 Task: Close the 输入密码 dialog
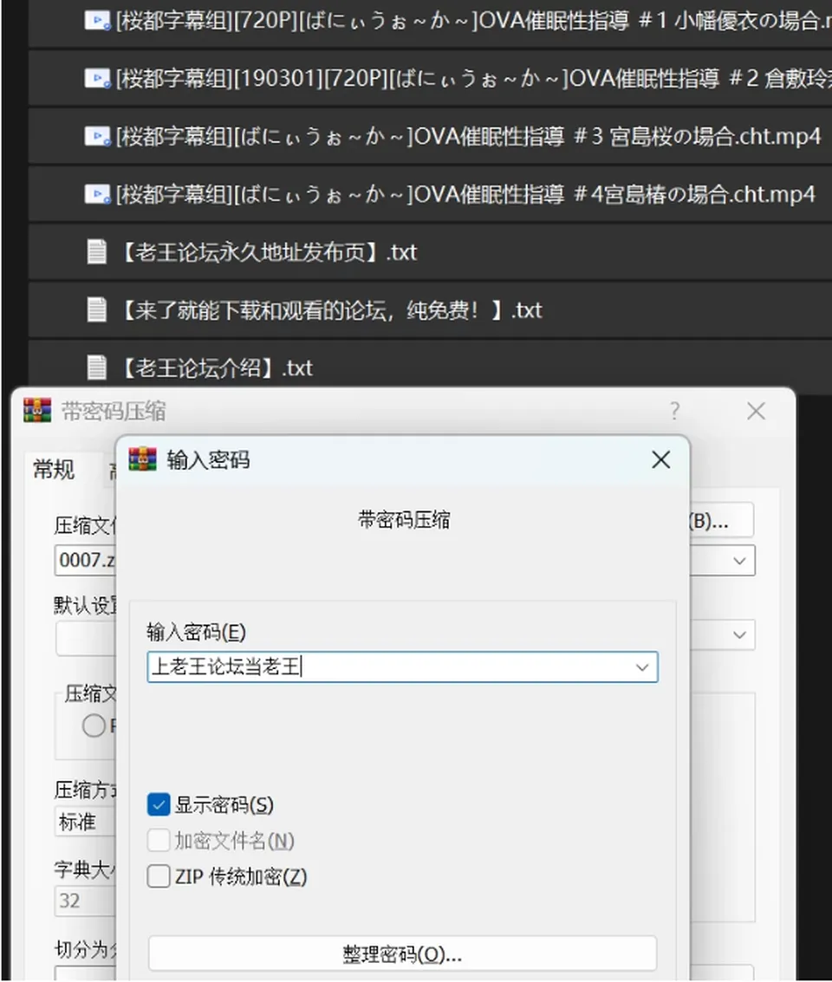click(x=661, y=460)
